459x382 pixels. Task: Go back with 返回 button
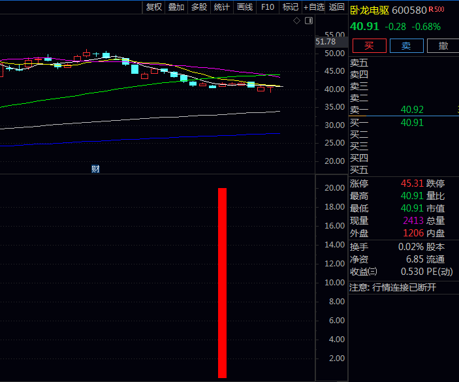click(x=336, y=7)
